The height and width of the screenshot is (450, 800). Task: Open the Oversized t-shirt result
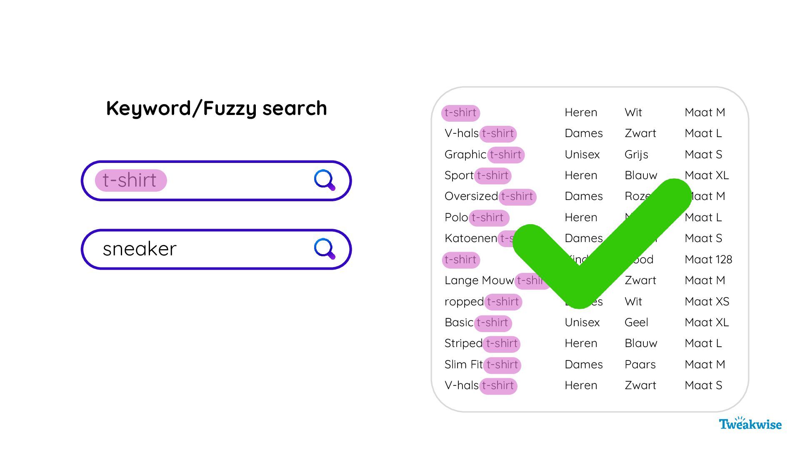pyautogui.click(x=490, y=196)
